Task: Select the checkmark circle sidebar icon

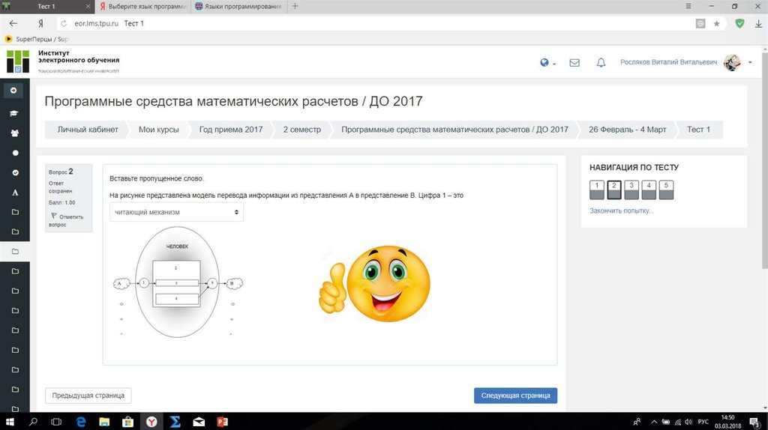Action: tap(15, 173)
